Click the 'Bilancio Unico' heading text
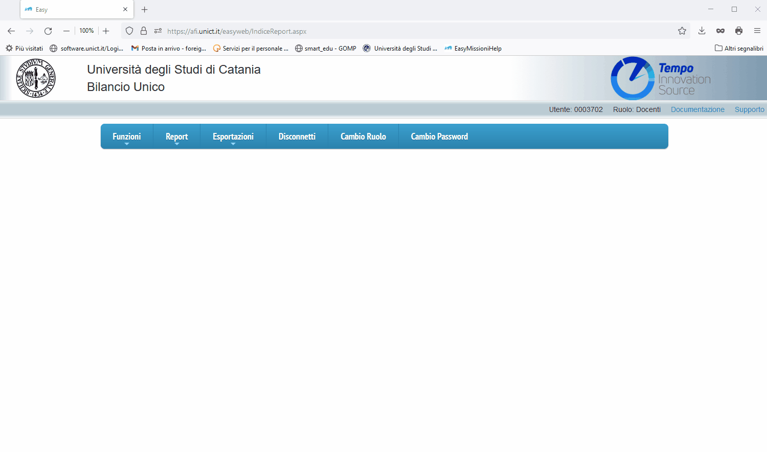The height and width of the screenshot is (452, 767). [x=126, y=87]
